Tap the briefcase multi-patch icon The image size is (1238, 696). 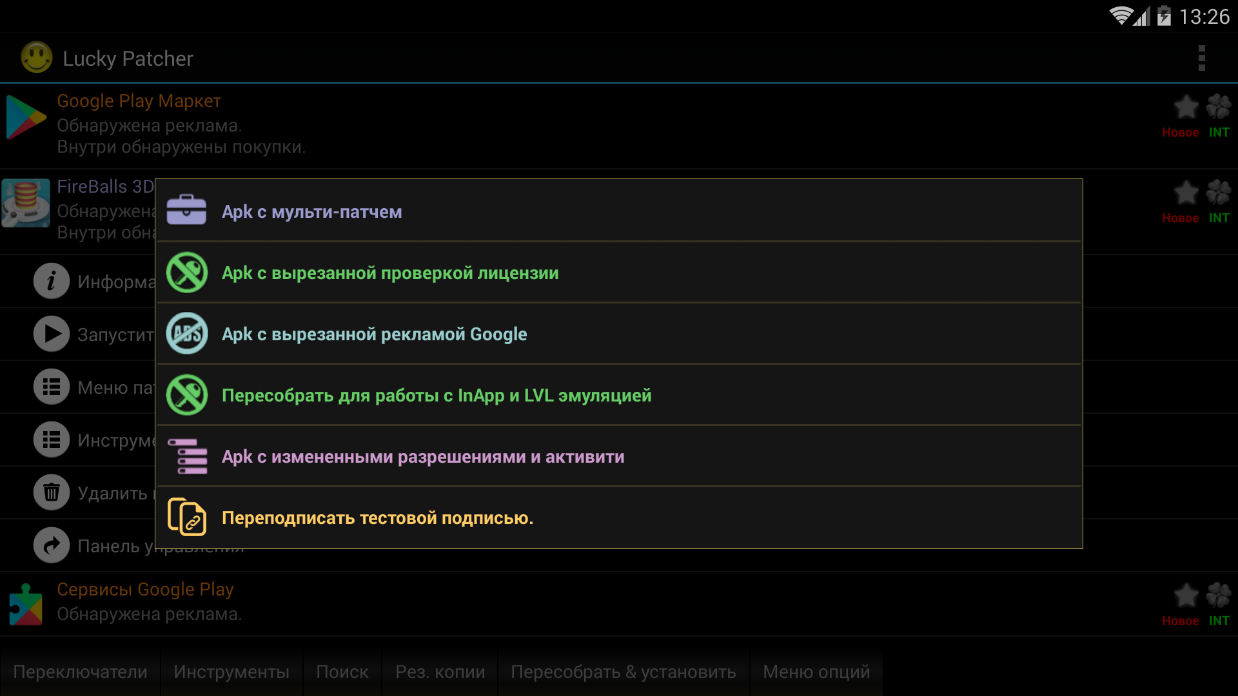[x=186, y=211]
